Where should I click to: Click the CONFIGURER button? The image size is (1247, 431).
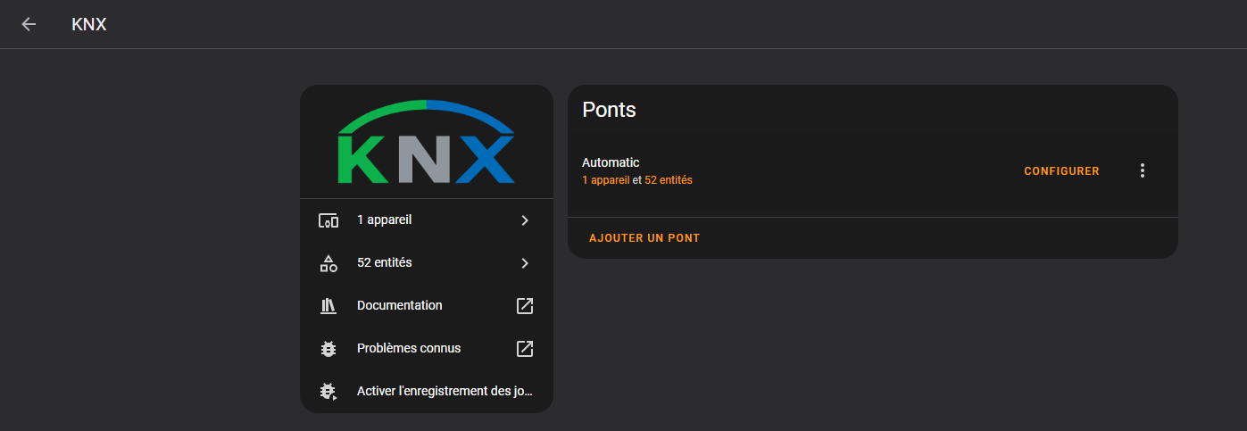(x=1061, y=170)
